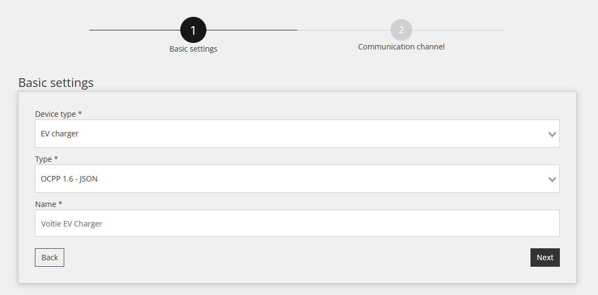The width and height of the screenshot is (598, 295).
Task: Click the EV charger selected value text
Action: tap(59, 134)
